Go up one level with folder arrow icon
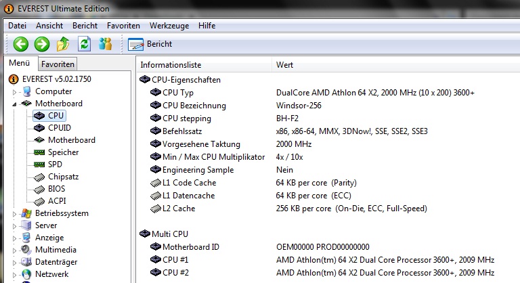Viewport: 520px width, 283px height. [63, 44]
